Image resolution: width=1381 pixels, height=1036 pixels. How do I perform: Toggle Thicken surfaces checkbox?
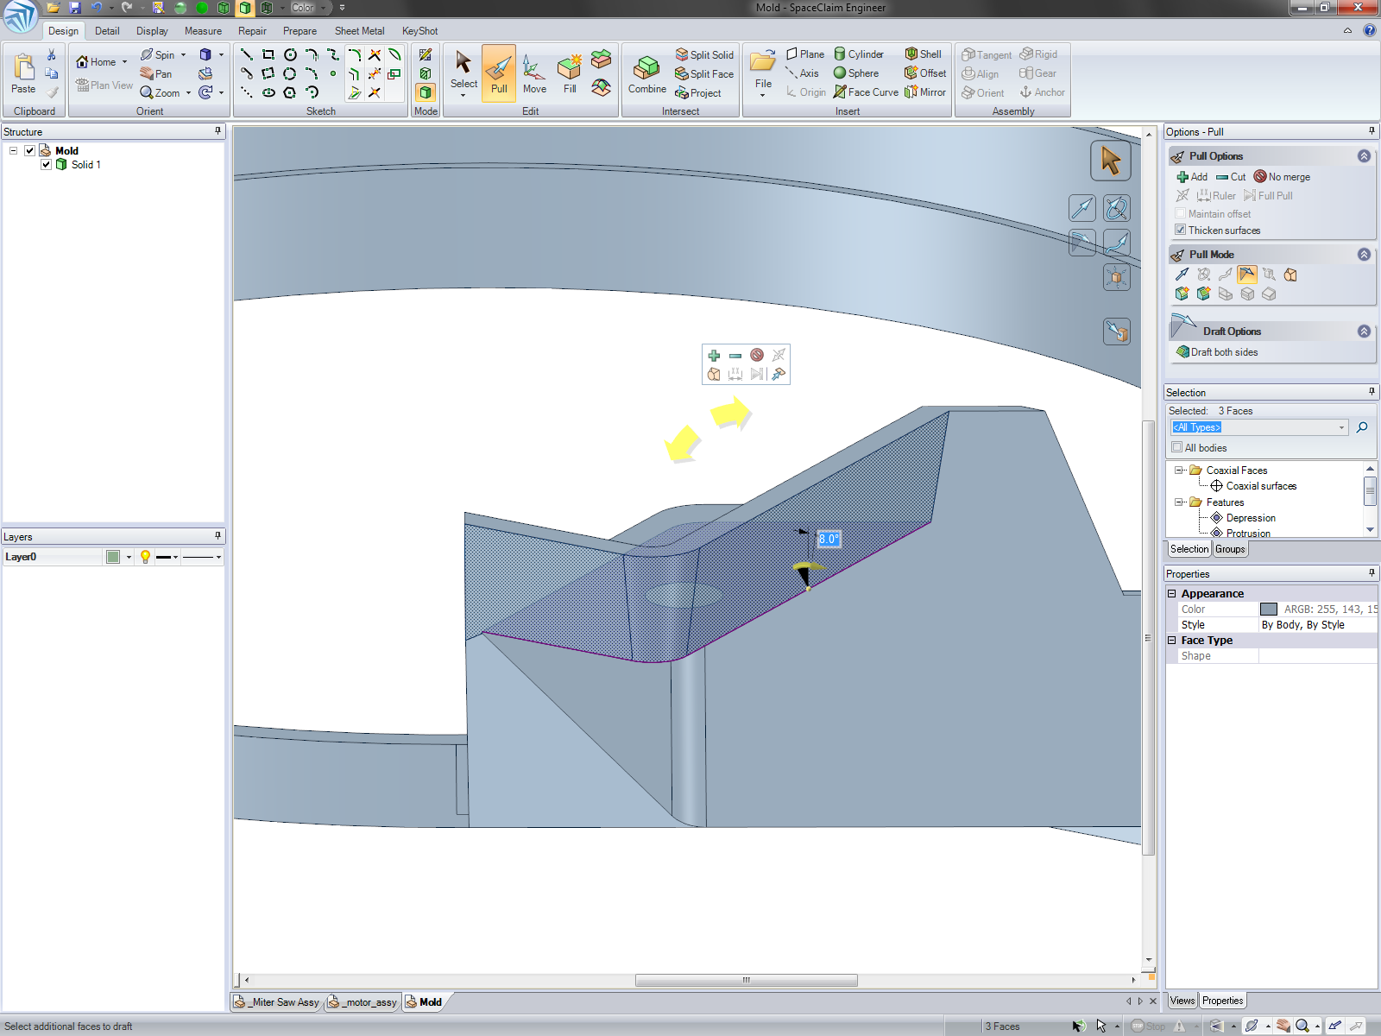(1180, 231)
